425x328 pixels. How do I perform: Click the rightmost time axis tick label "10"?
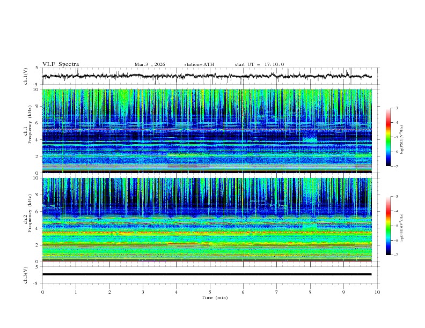pos(377,292)
